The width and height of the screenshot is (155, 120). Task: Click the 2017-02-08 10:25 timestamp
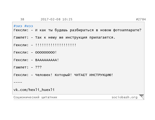[x=56, y=19]
